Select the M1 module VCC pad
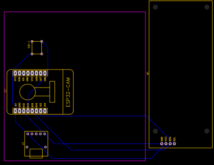This screenshot has height=165, width=214. [x=166, y=144]
